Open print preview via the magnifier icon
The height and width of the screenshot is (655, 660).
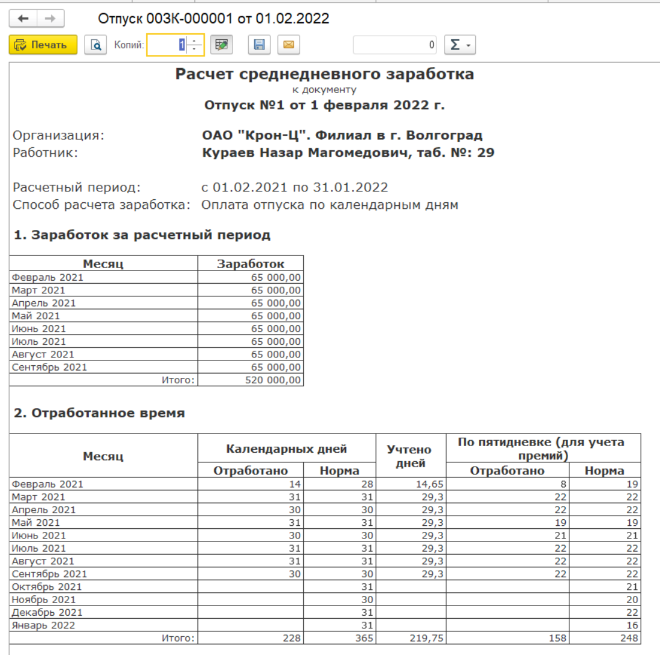[95, 45]
